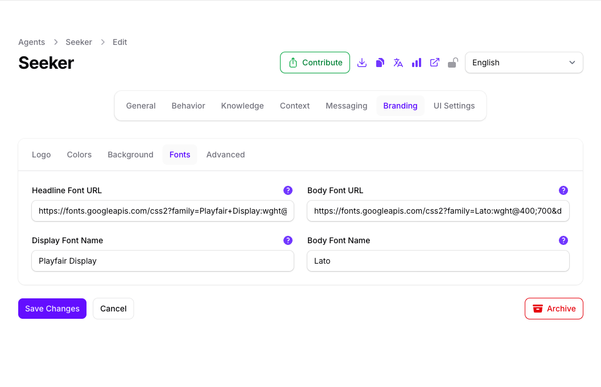601x387 pixels.
Task: Open the English language dropdown
Action: click(x=524, y=63)
